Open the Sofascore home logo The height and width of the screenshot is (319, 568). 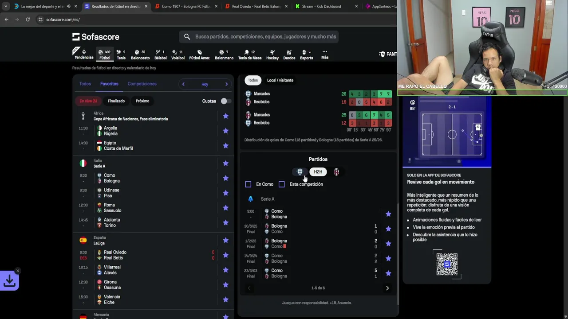click(x=96, y=37)
